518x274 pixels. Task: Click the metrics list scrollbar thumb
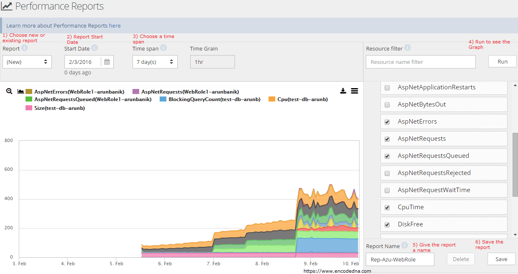point(515,165)
